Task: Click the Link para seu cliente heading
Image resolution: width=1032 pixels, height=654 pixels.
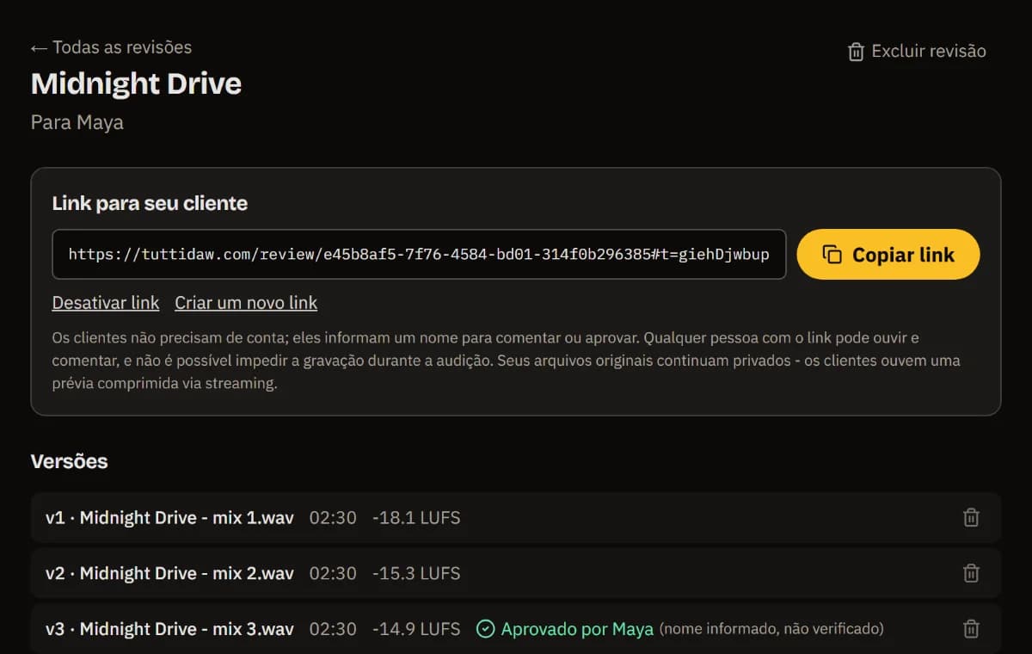Action: coord(150,204)
